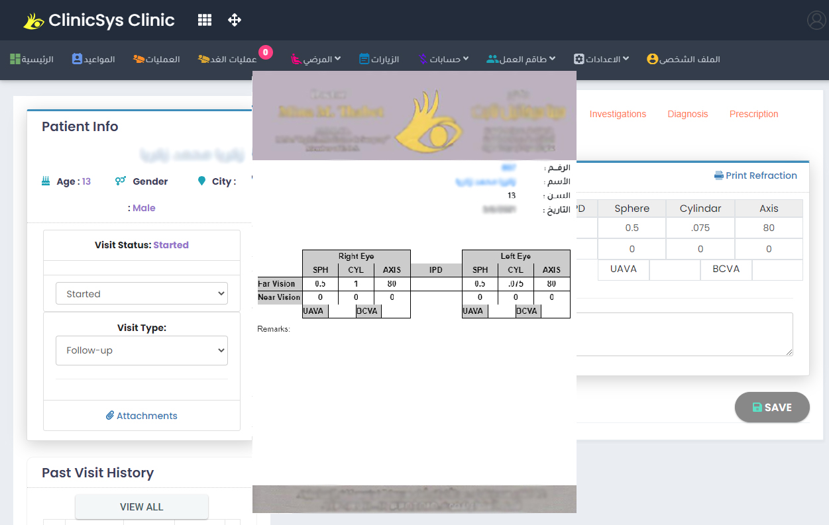
Task: Click the grid apps icon in header
Action: (205, 20)
